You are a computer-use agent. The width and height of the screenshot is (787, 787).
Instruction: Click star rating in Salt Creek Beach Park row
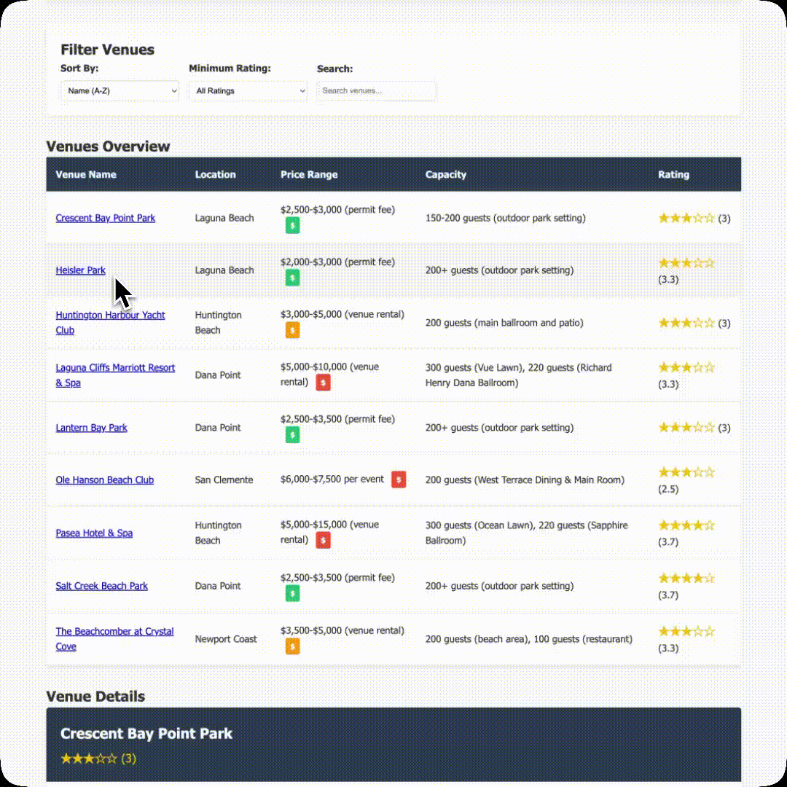(686, 578)
